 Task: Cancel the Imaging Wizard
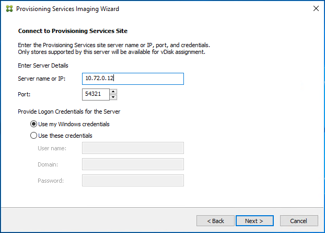point(299,221)
